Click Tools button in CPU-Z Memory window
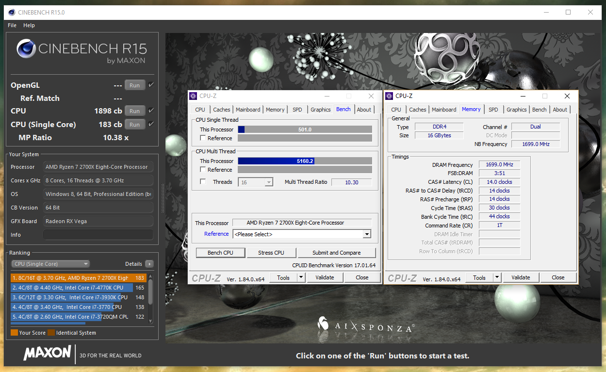Viewport: 606px width, 372px height. 479,278
